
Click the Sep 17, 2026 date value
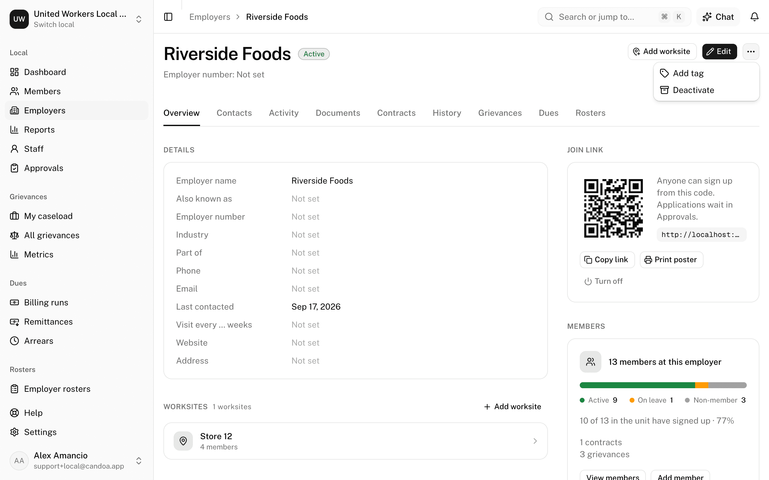click(316, 307)
